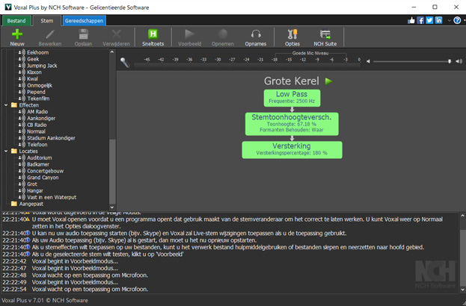
Task: Open Opties tools icon
Action: 292,34
